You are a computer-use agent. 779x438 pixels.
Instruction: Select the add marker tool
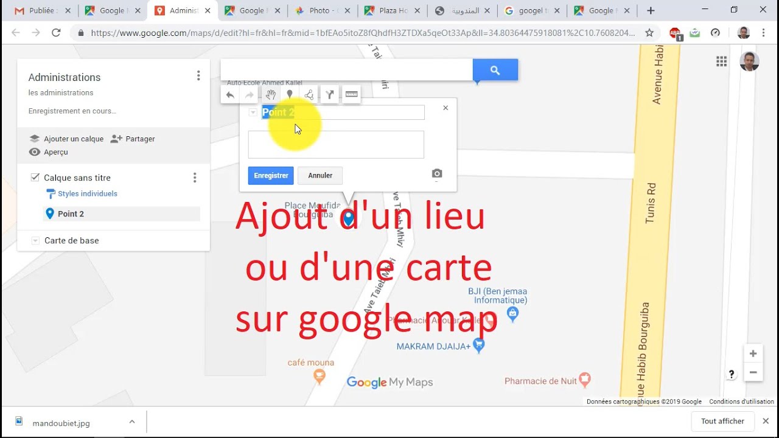click(x=290, y=94)
